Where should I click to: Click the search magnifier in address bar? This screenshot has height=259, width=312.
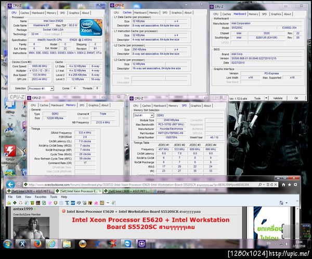[x=260, y=185]
